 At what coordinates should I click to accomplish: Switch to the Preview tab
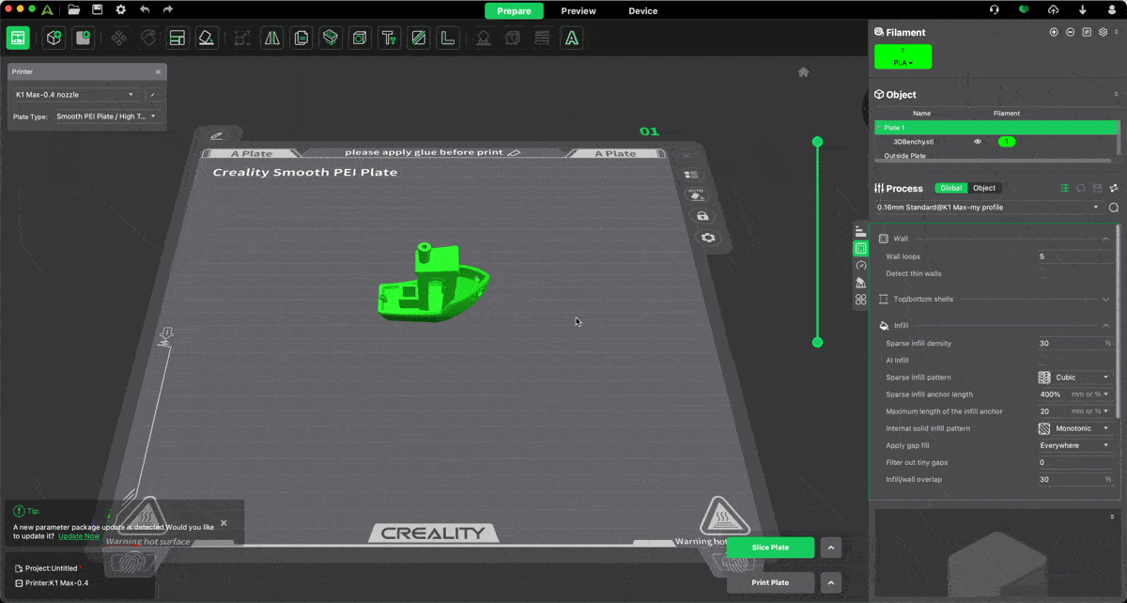coord(579,11)
